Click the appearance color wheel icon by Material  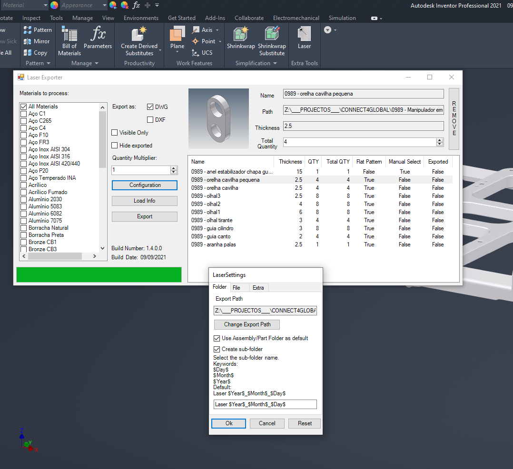click(x=54, y=5)
